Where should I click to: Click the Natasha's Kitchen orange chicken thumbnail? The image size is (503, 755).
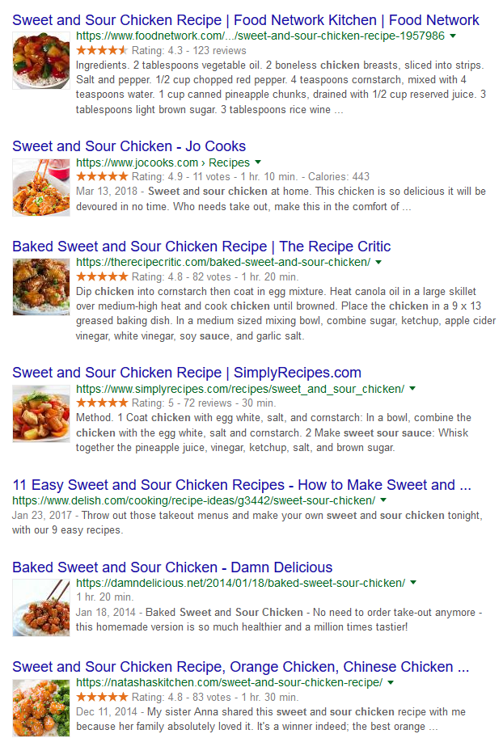tap(40, 707)
